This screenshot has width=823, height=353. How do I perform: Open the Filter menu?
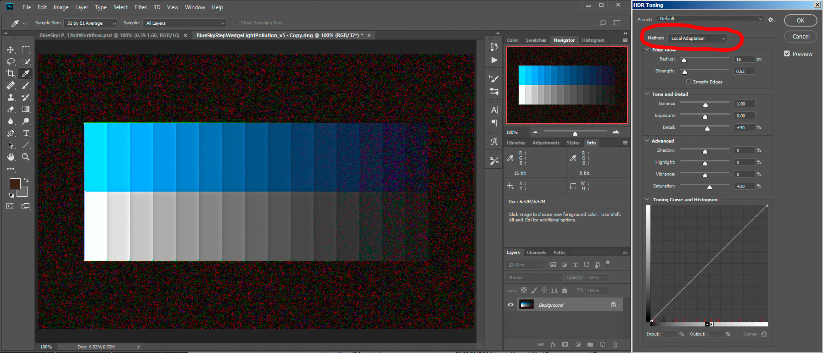[140, 7]
